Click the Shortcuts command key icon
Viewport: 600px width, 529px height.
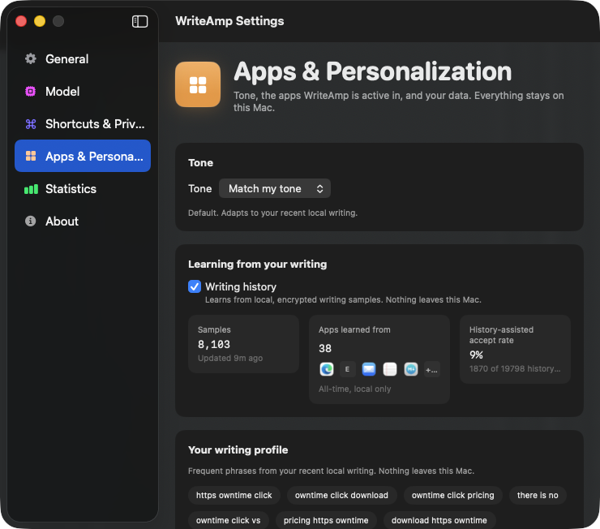pyautogui.click(x=31, y=124)
